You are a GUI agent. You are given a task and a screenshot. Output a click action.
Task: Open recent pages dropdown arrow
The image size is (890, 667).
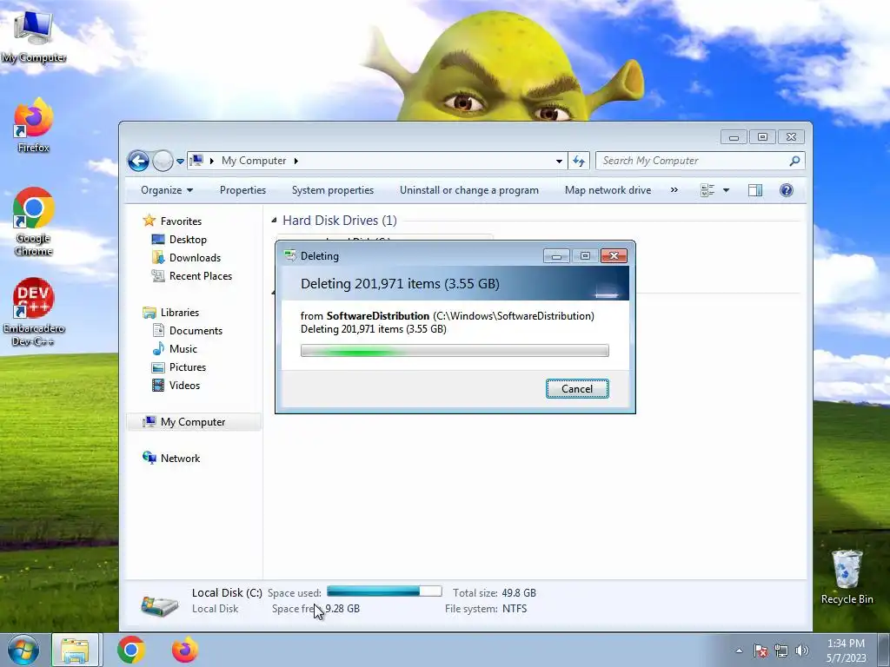click(180, 161)
